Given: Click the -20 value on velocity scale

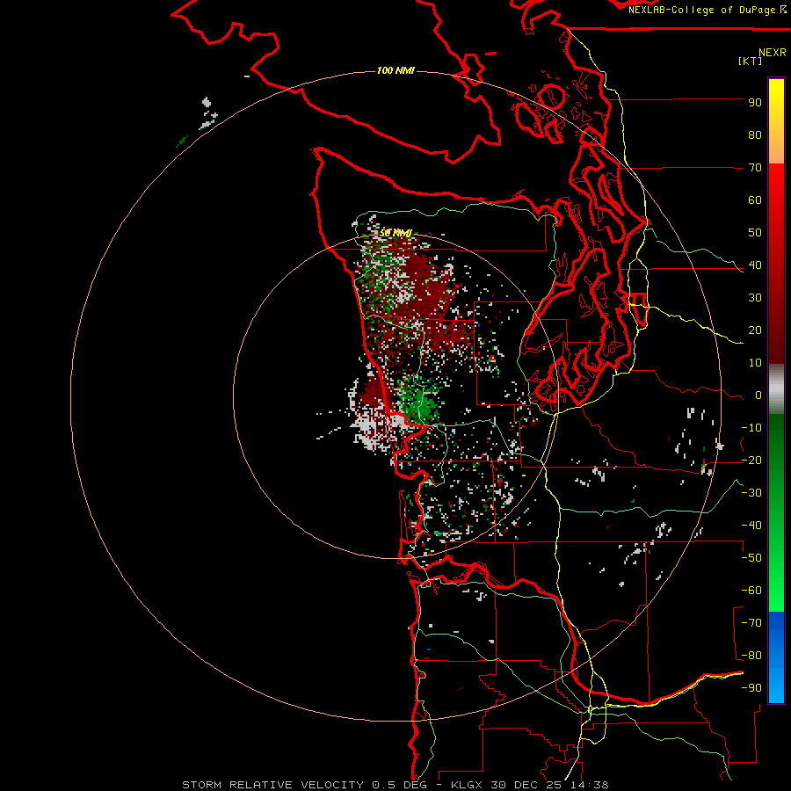Looking at the screenshot, I should pos(751,460).
